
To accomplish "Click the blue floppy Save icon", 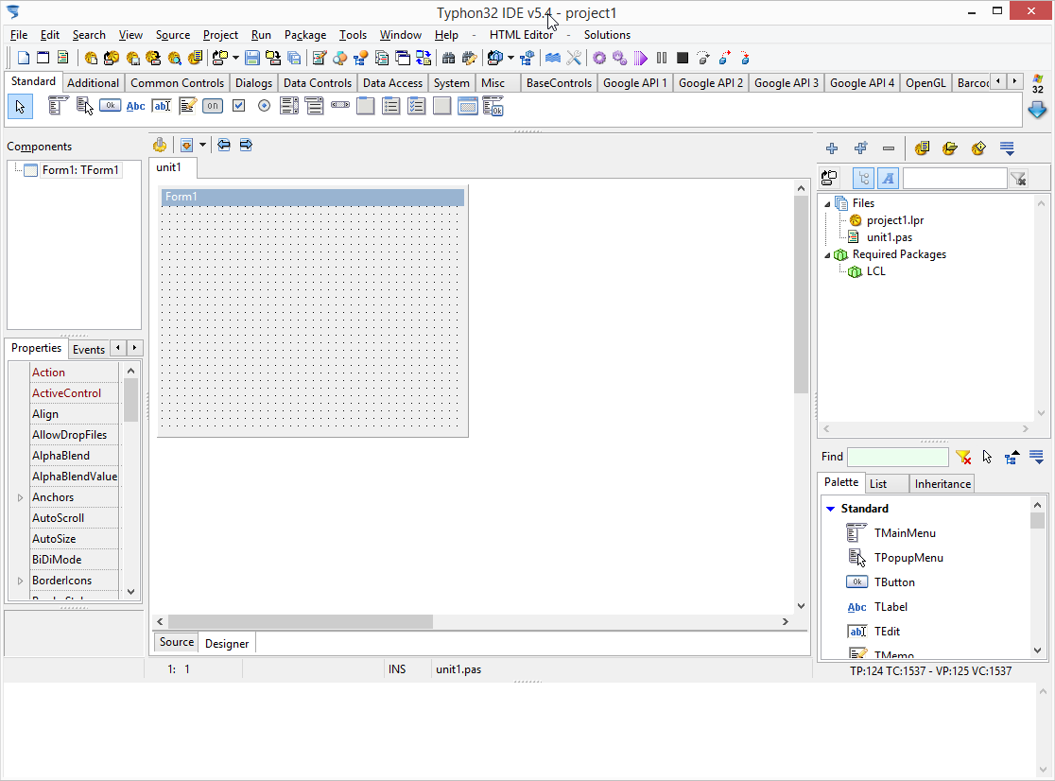I will [252, 59].
